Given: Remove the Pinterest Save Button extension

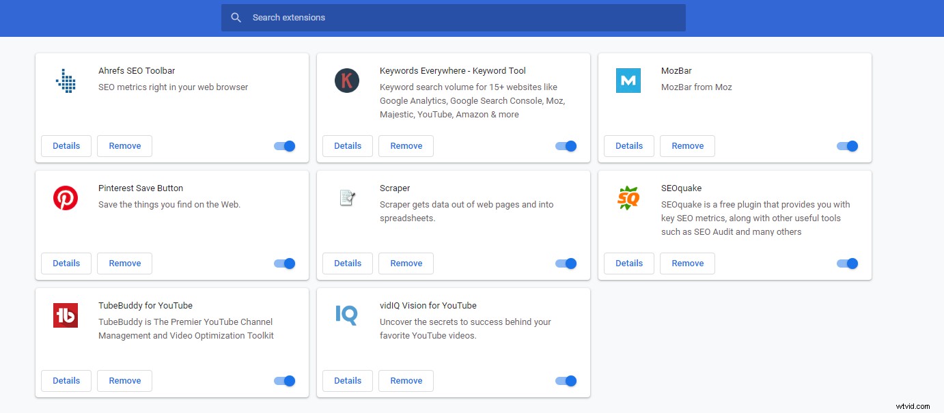Looking at the screenshot, I should click(x=124, y=264).
